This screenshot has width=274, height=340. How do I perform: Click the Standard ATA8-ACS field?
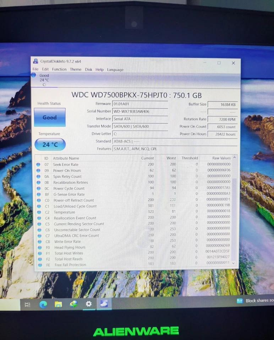tap(175, 141)
